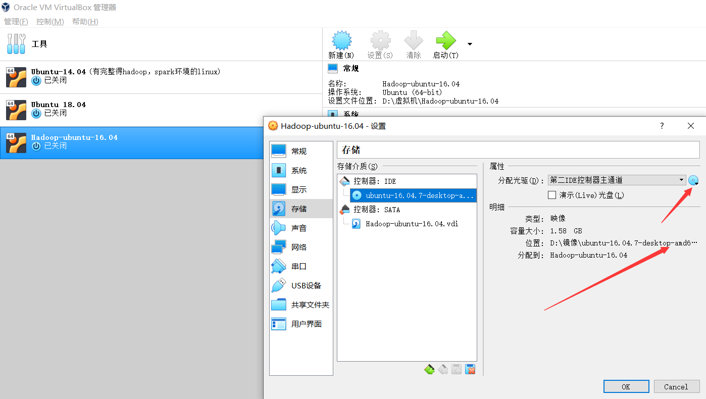The width and height of the screenshot is (706, 399).
Task: Click the 常规 section header in details pane
Action: click(351, 68)
